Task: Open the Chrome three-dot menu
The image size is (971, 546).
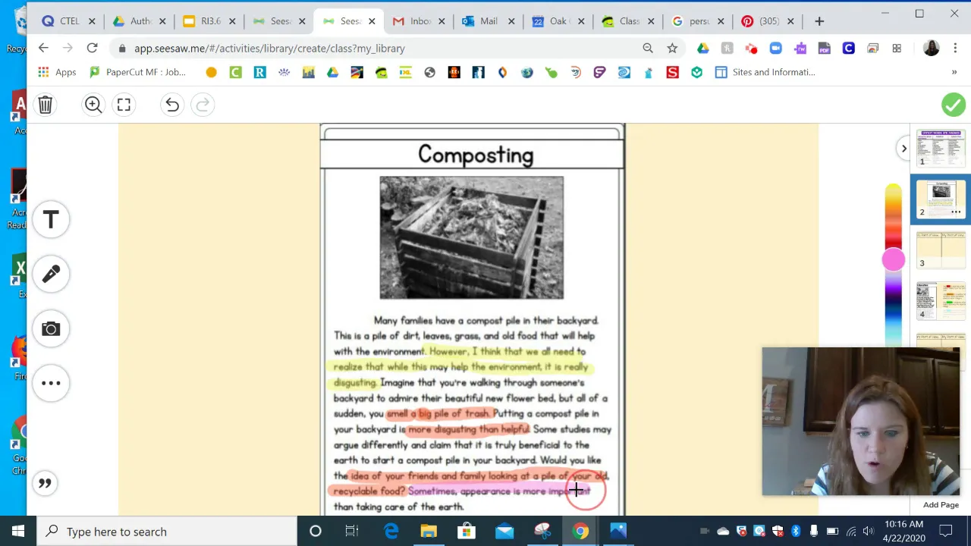Action: pyautogui.click(x=954, y=49)
